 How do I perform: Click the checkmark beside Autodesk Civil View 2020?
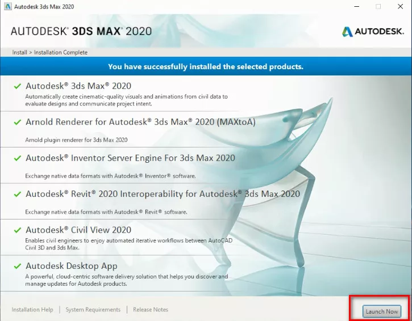point(18,230)
